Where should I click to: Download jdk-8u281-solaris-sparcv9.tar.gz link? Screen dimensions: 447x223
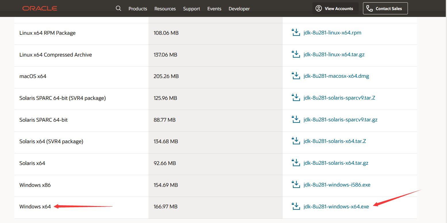[340, 119]
